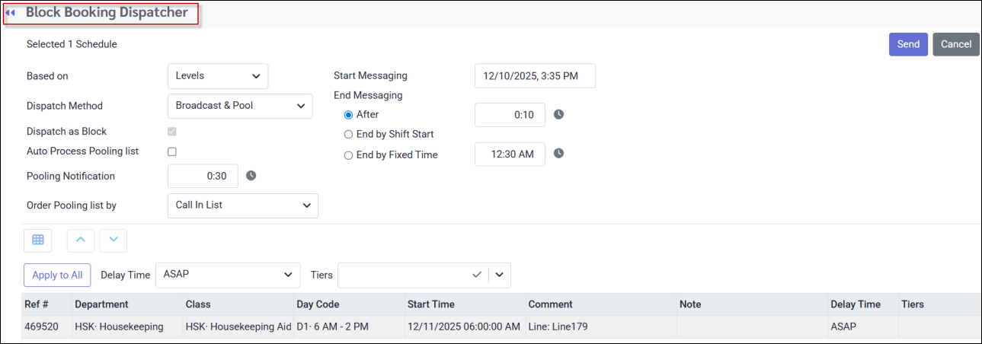
Task: Click the clock icon beside End by Fixed Time
Action: 558,154
